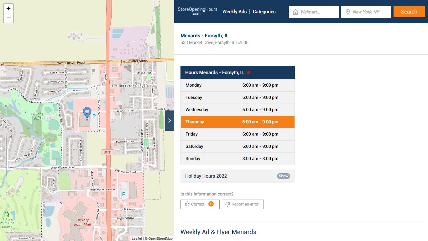Select the Sunday hours row

[237, 159]
